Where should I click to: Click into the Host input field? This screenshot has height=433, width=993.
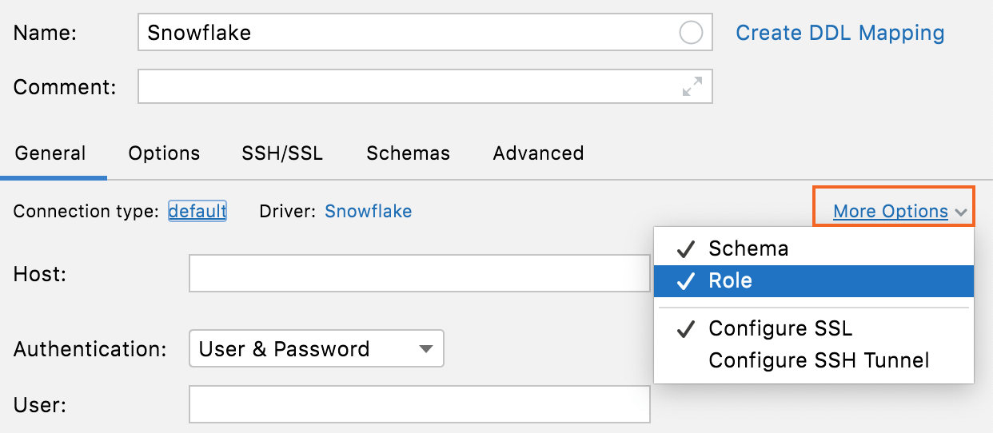pos(419,274)
